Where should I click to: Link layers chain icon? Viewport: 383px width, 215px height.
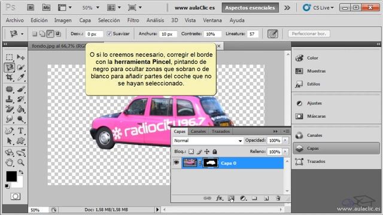pos(207,198)
